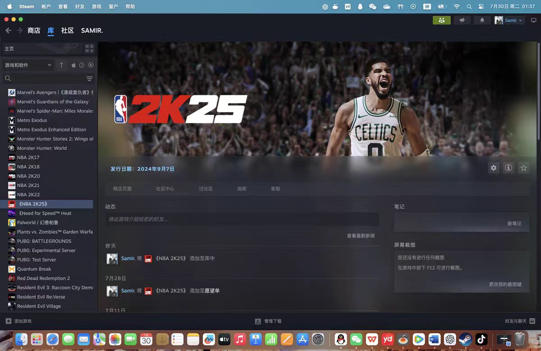Toggle the Apple macOS games filter
Image resolution: width=541 pixels, height=351 pixels.
click(x=73, y=65)
